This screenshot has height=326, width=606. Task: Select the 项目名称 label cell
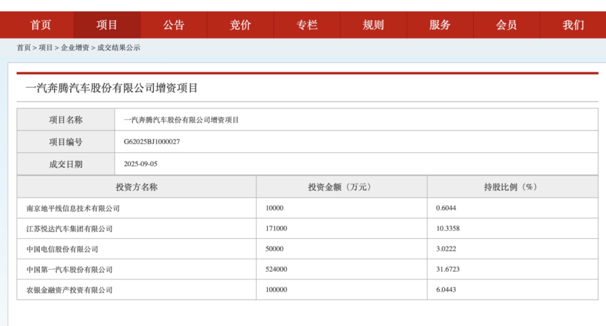(x=66, y=120)
